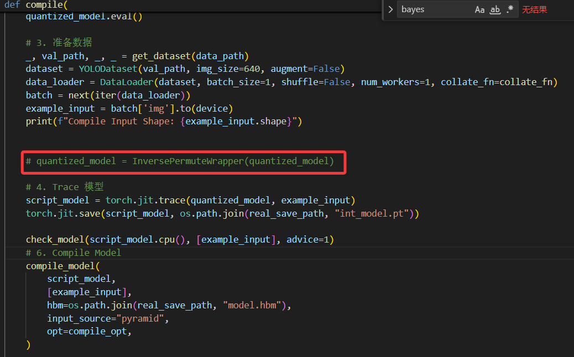Enable regular expression search
This screenshot has width=574, height=357.
coord(510,9)
